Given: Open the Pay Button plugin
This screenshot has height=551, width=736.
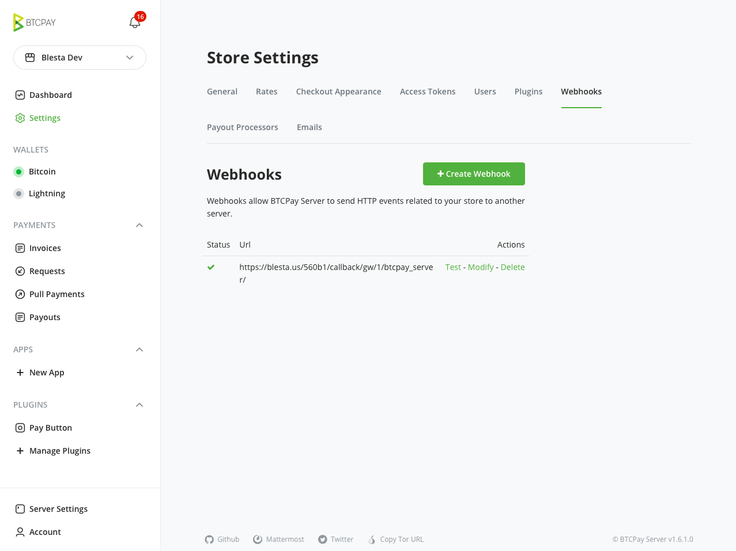Looking at the screenshot, I should (50, 428).
